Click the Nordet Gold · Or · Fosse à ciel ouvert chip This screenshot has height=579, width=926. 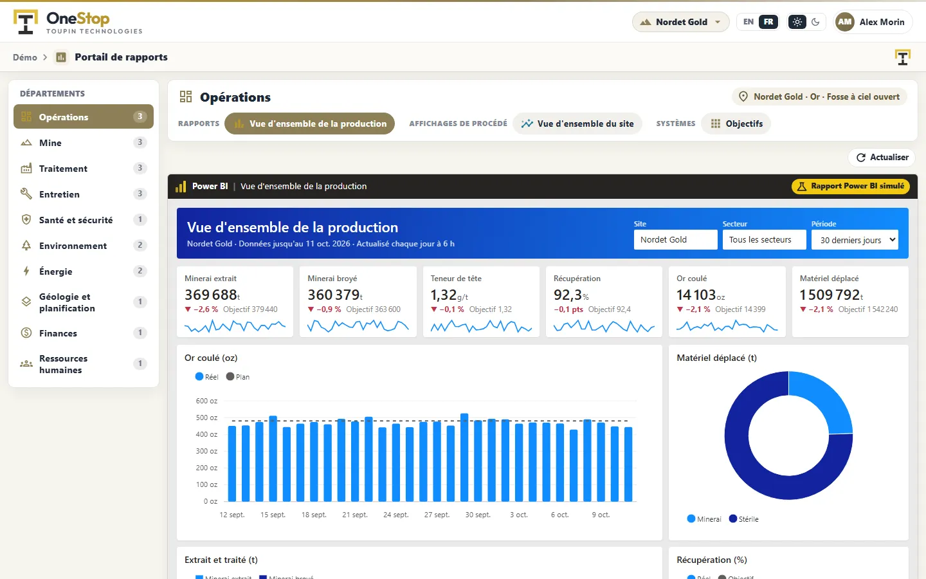pyautogui.click(x=820, y=96)
